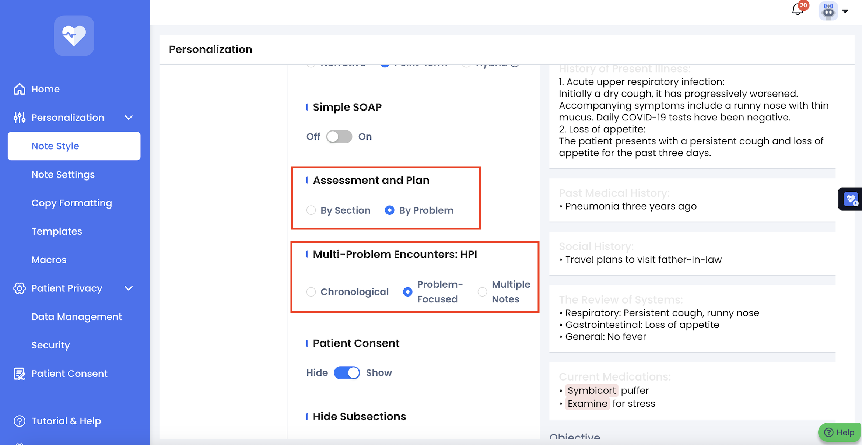Select Multiple Notes radio option

(x=482, y=292)
